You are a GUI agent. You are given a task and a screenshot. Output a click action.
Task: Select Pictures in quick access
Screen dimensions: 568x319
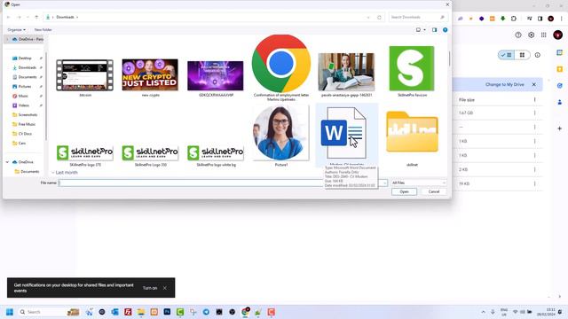[x=24, y=87]
